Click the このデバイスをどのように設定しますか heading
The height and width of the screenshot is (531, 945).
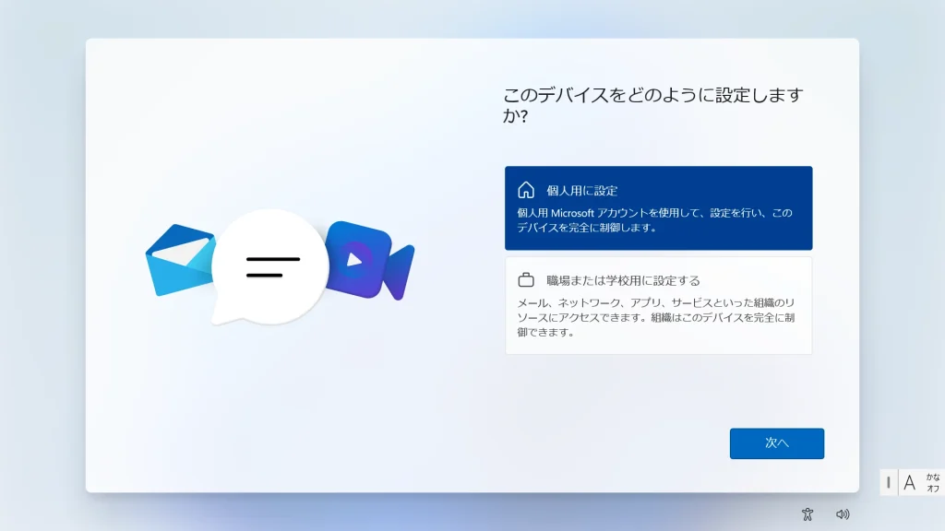pyautogui.click(x=652, y=105)
